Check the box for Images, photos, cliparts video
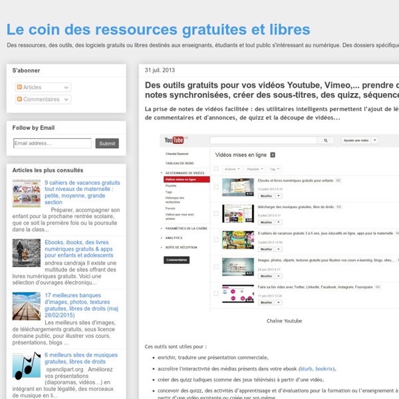This screenshot has height=399, width=399. point(216,267)
